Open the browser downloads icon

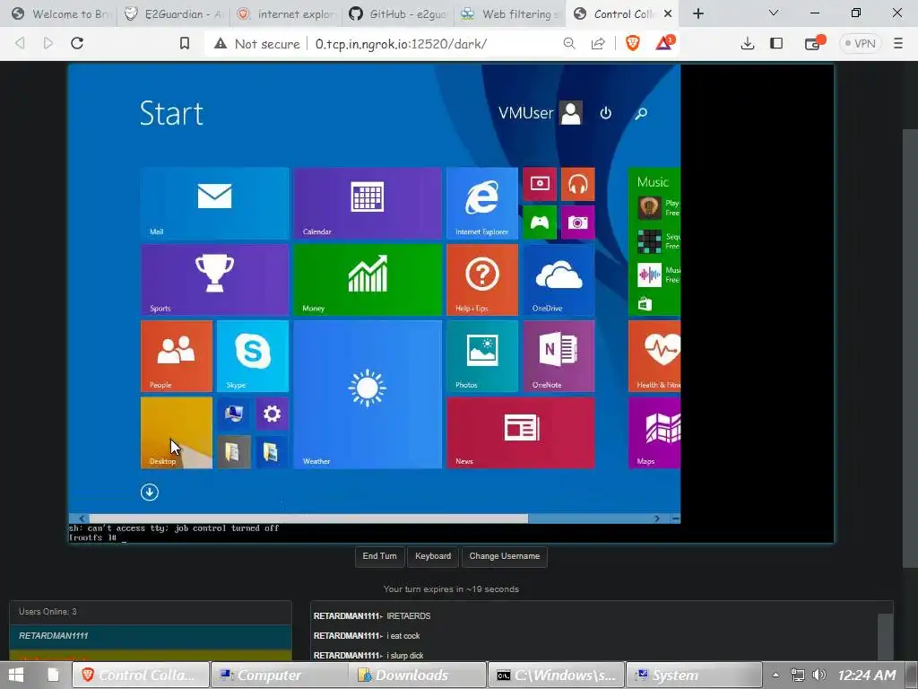click(x=747, y=43)
